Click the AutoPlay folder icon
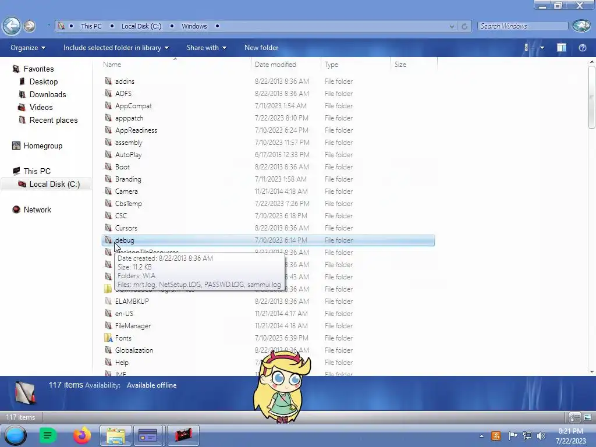596x447 pixels. click(x=108, y=154)
